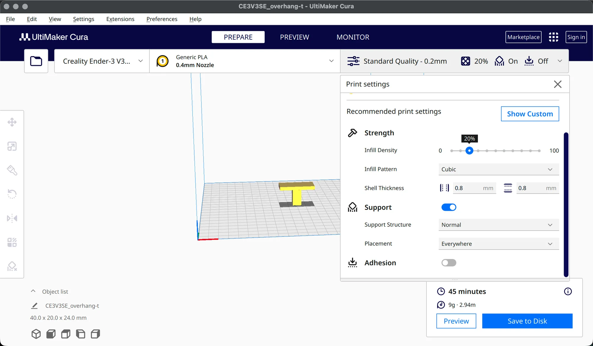This screenshot has width=593, height=346.
Task: Open the Preferences menu
Action: click(162, 19)
